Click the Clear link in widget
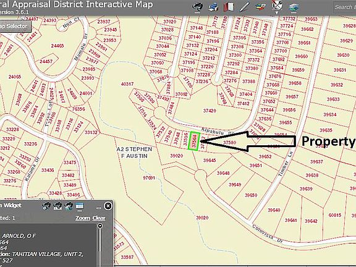The width and height of the screenshot is (356, 267). coord(99,218)
